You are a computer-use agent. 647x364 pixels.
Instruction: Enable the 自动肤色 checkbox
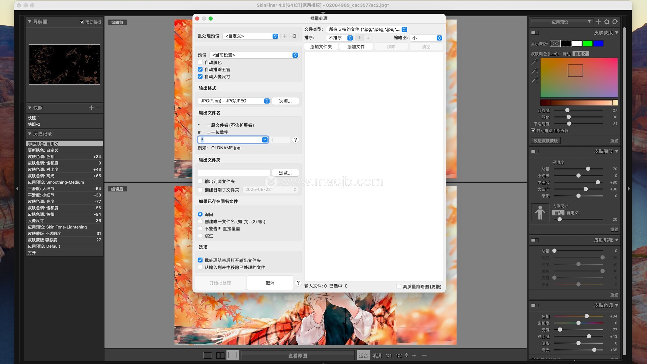200,62
